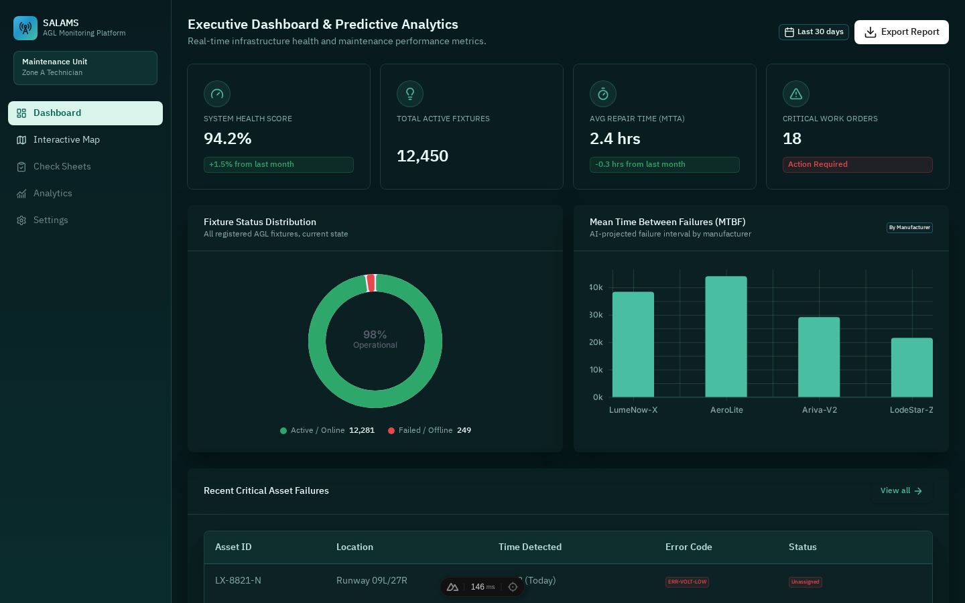
Task: Click the SALAMS antenna logo icon
Action: [25, 28]
